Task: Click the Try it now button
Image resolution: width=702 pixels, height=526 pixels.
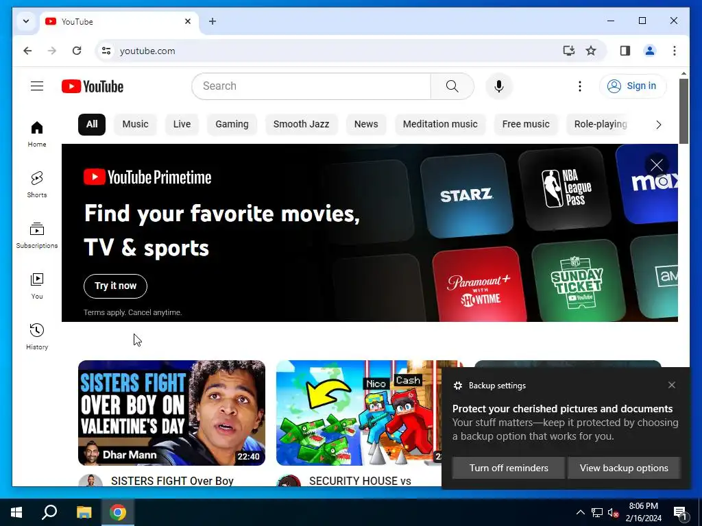Action: (x=115, y=286)
